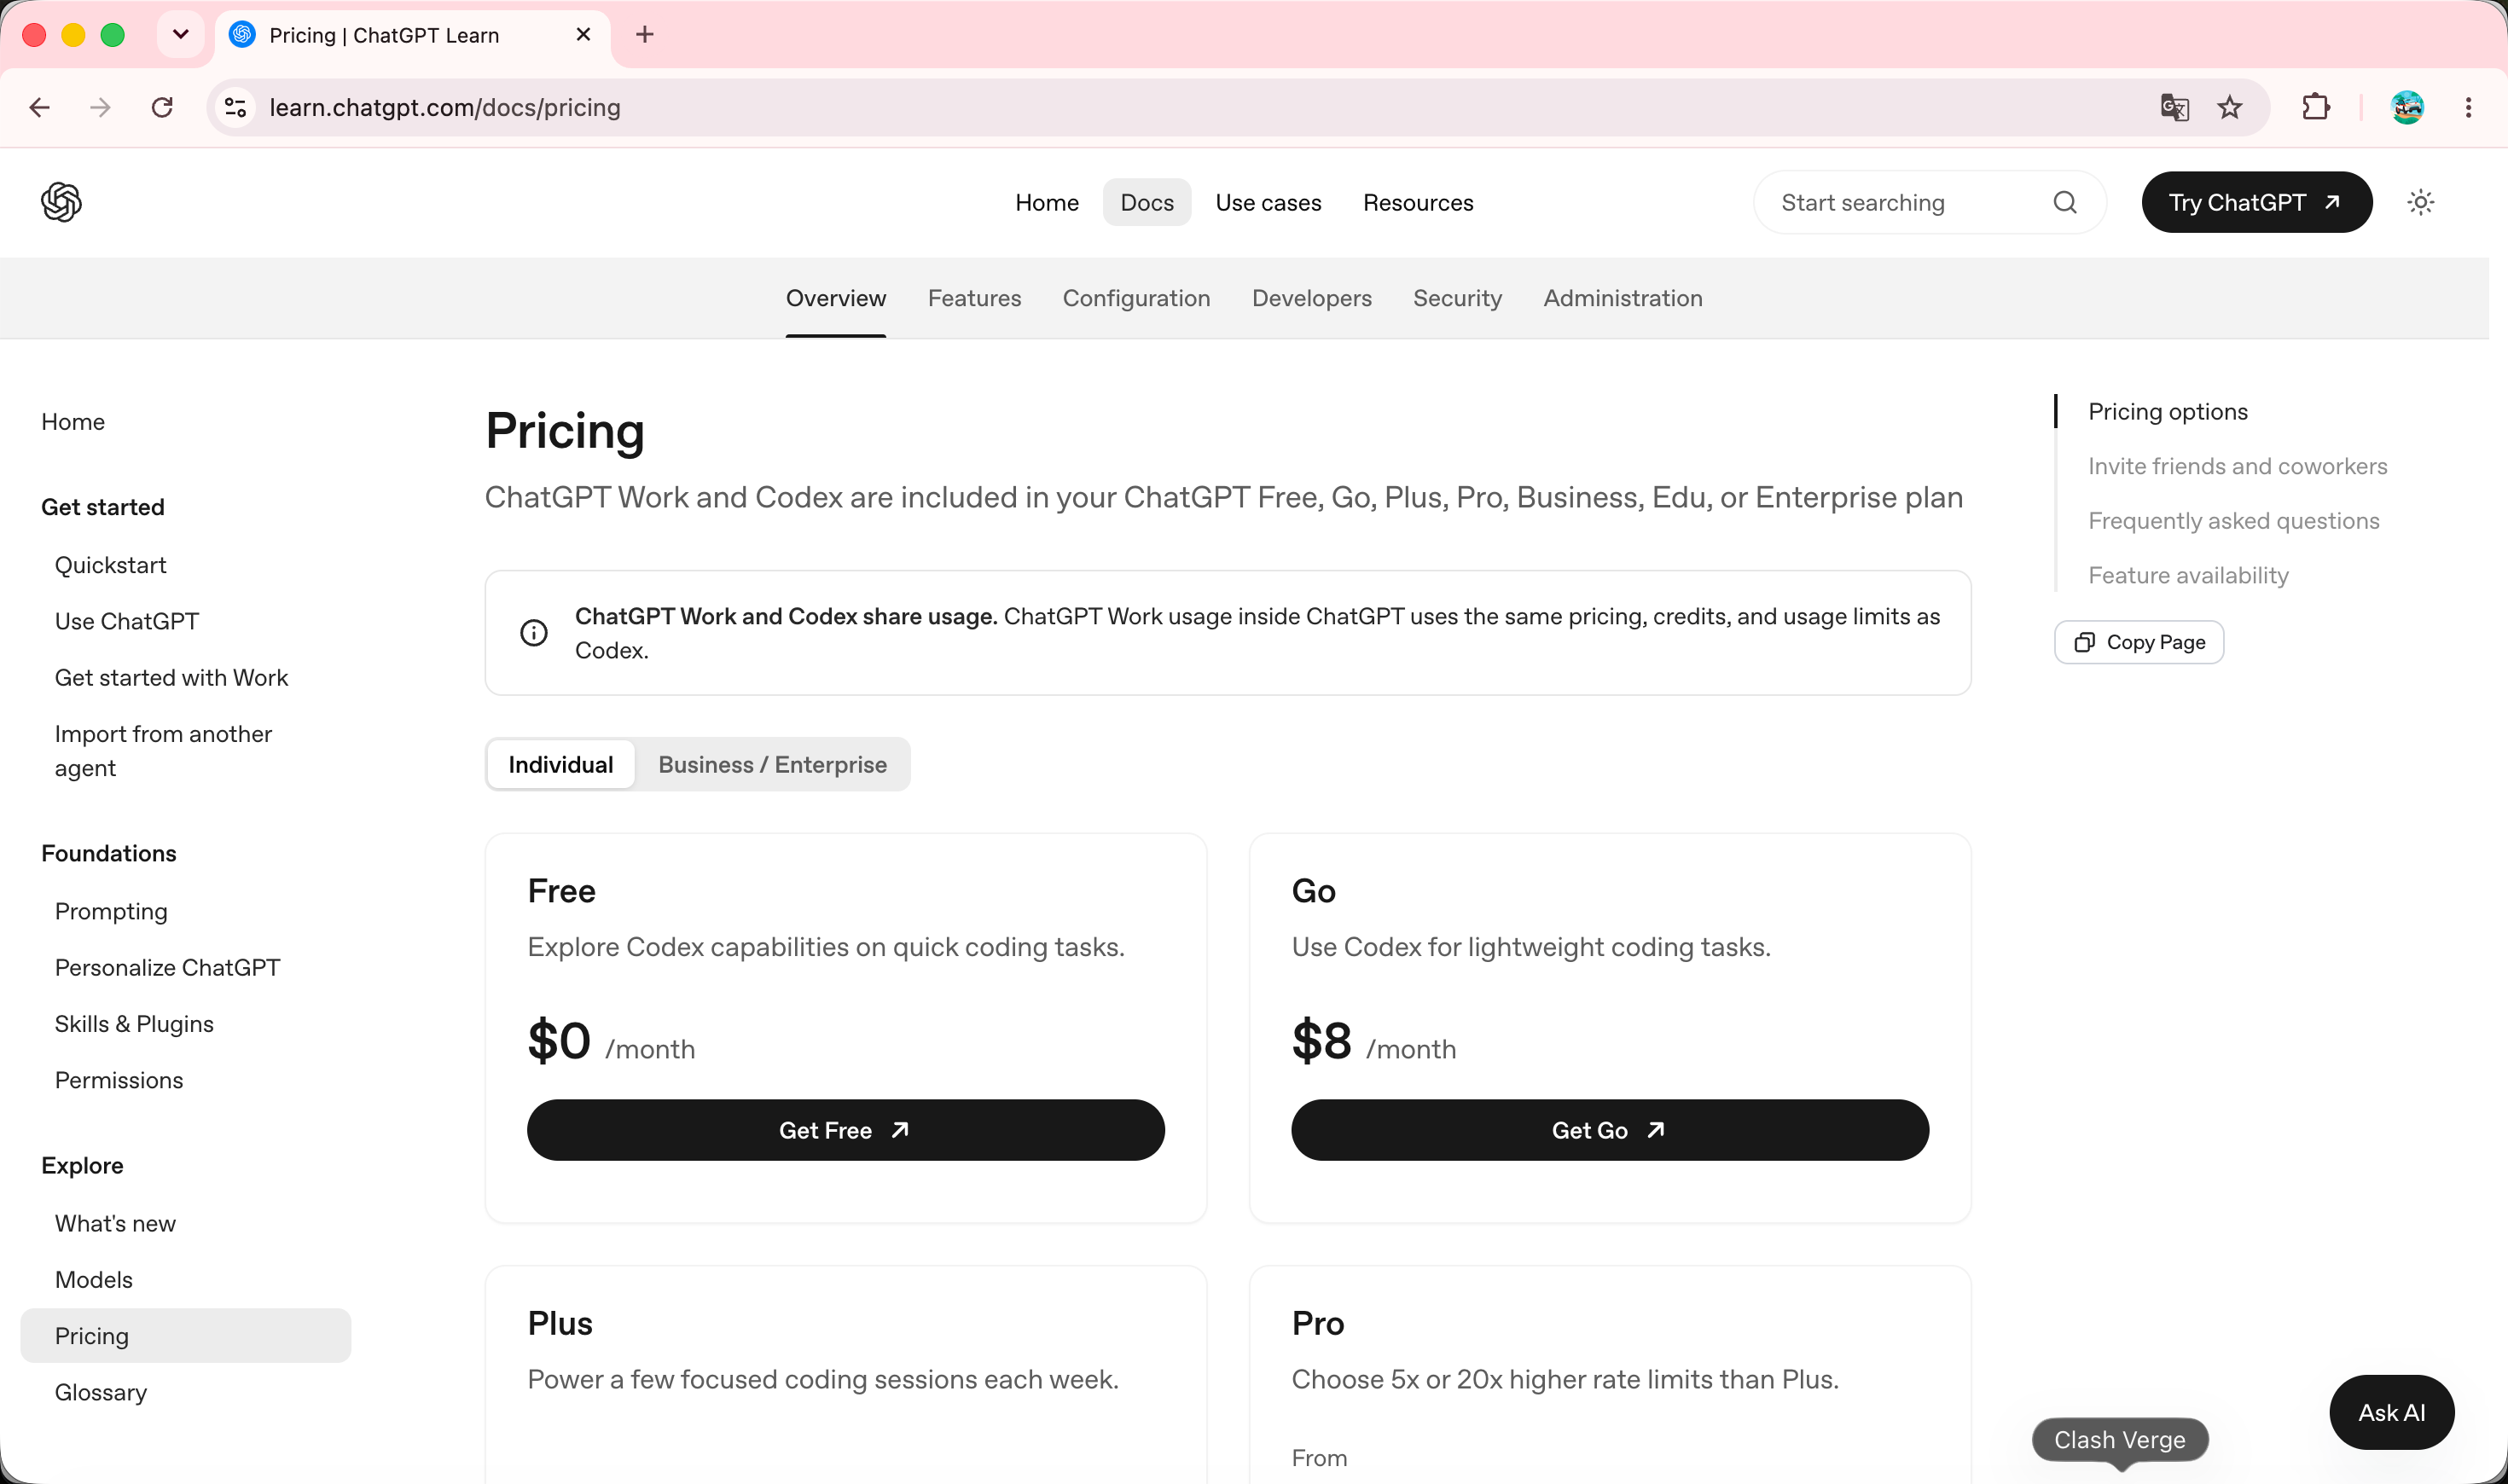This screenshot has height=1484, width=2508.
Task: Click the browser back arrow
Action: (x=40, y=107)
